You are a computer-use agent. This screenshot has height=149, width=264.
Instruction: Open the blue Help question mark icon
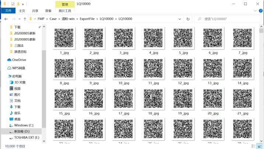click(261, 11)
